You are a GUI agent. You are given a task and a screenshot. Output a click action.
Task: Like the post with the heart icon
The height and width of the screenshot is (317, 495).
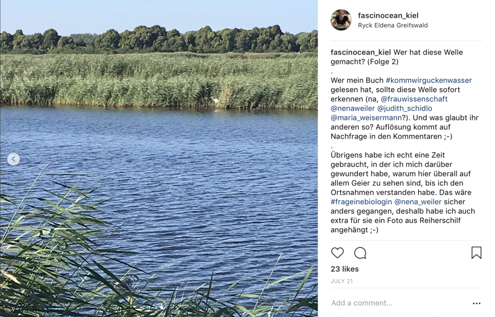337,253
